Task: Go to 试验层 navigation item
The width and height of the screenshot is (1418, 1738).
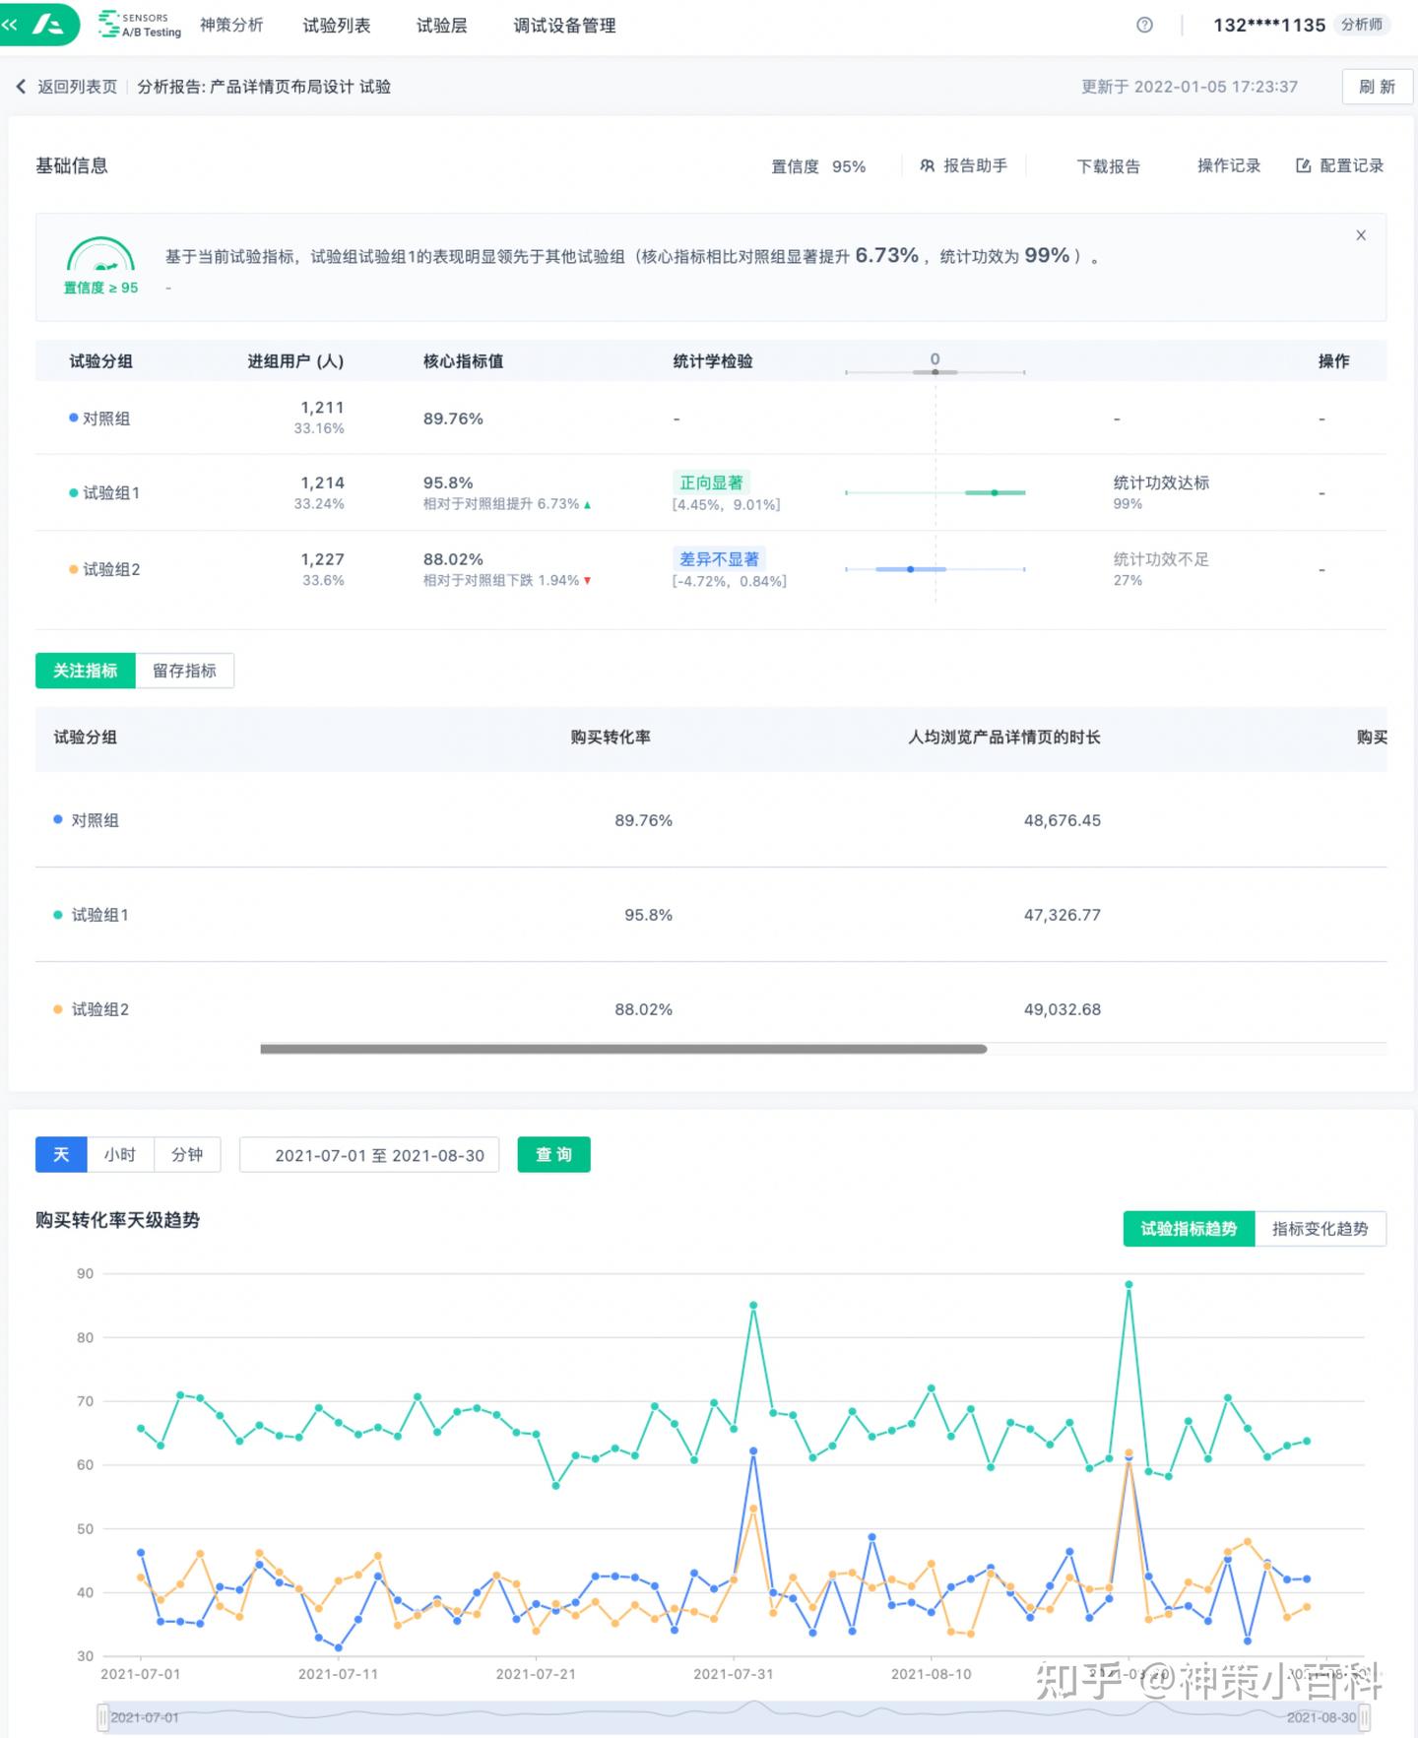Action: coord(442,26)
